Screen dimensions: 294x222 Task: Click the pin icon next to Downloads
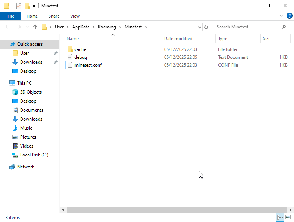(x=55, y=62)
